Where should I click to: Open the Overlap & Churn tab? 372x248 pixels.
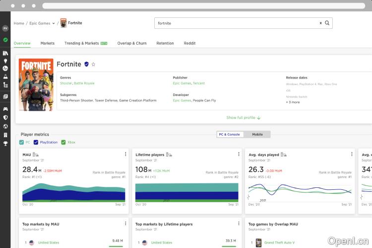click(x=132, y=43)
